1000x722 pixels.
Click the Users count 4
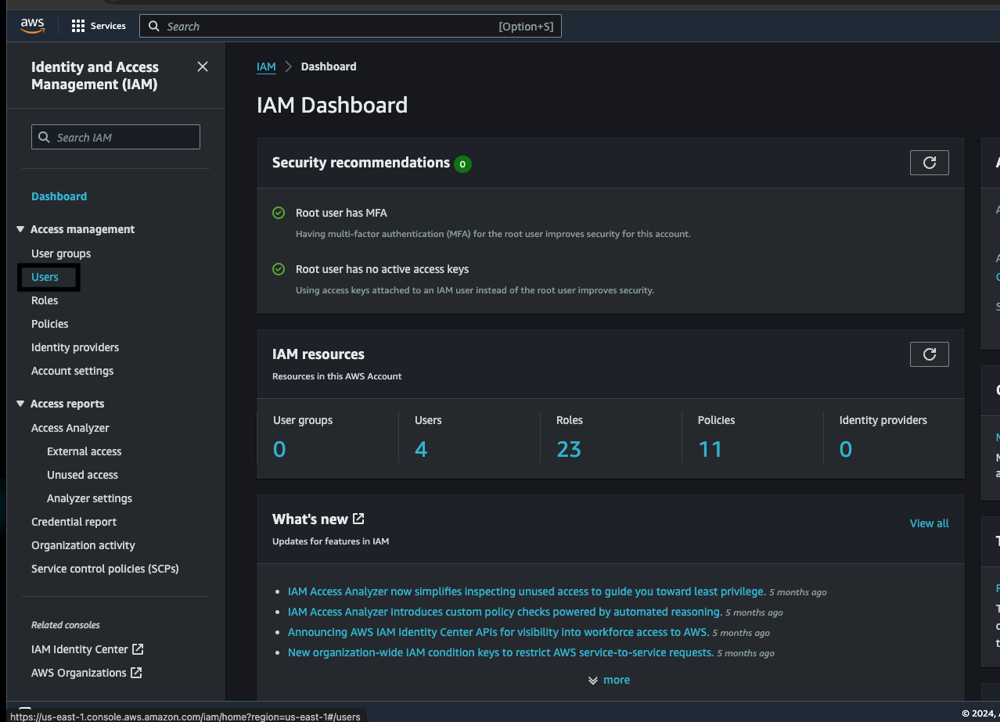[421, 449]
